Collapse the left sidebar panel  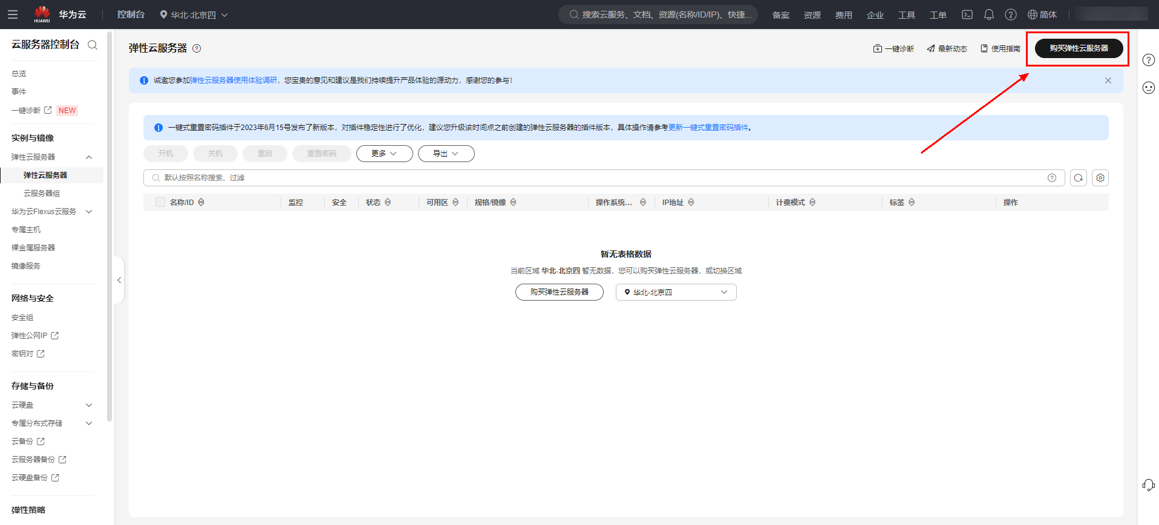[x=119, y=280]
